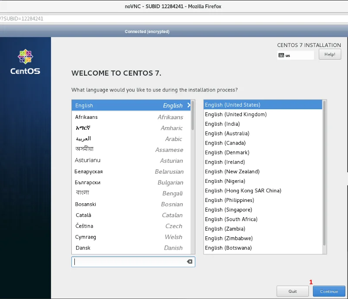The width and height of the screenshot is (348, 299).
Task: Select English (United Kingdom) locale
Action: tap(236, 114)
